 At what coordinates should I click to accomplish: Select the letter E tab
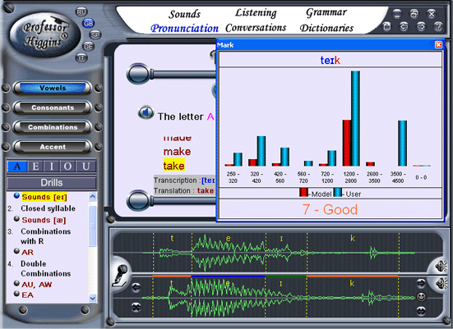35,167
